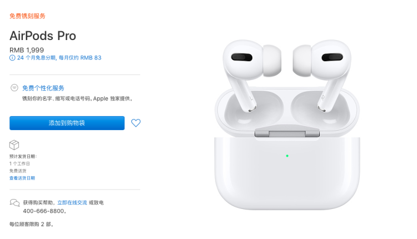Image resolution: width=417 pixels, height=239 pixels.
Task: Click the AirPods charging case image
Action: pos(287,149)
